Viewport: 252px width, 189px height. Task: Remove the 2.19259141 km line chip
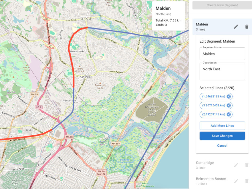point(229,114)
